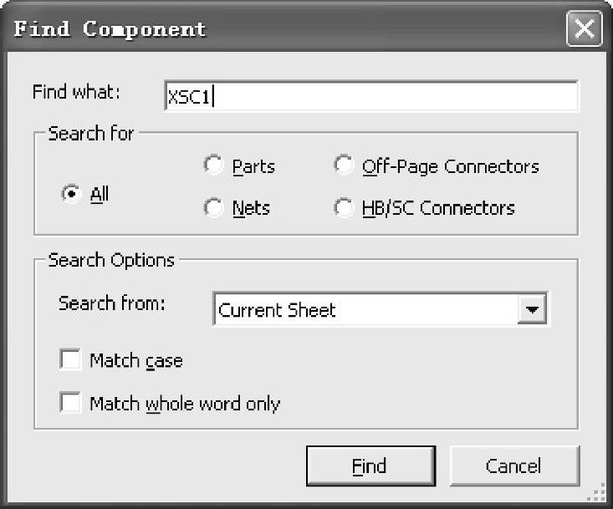Viewport: 613px width, 509px height.
Task: Enable the Match case checkbox
Action: point(71,360)
